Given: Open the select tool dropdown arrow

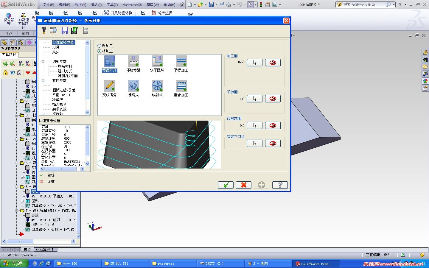Looking at the screenshot, I should point(255,4).
